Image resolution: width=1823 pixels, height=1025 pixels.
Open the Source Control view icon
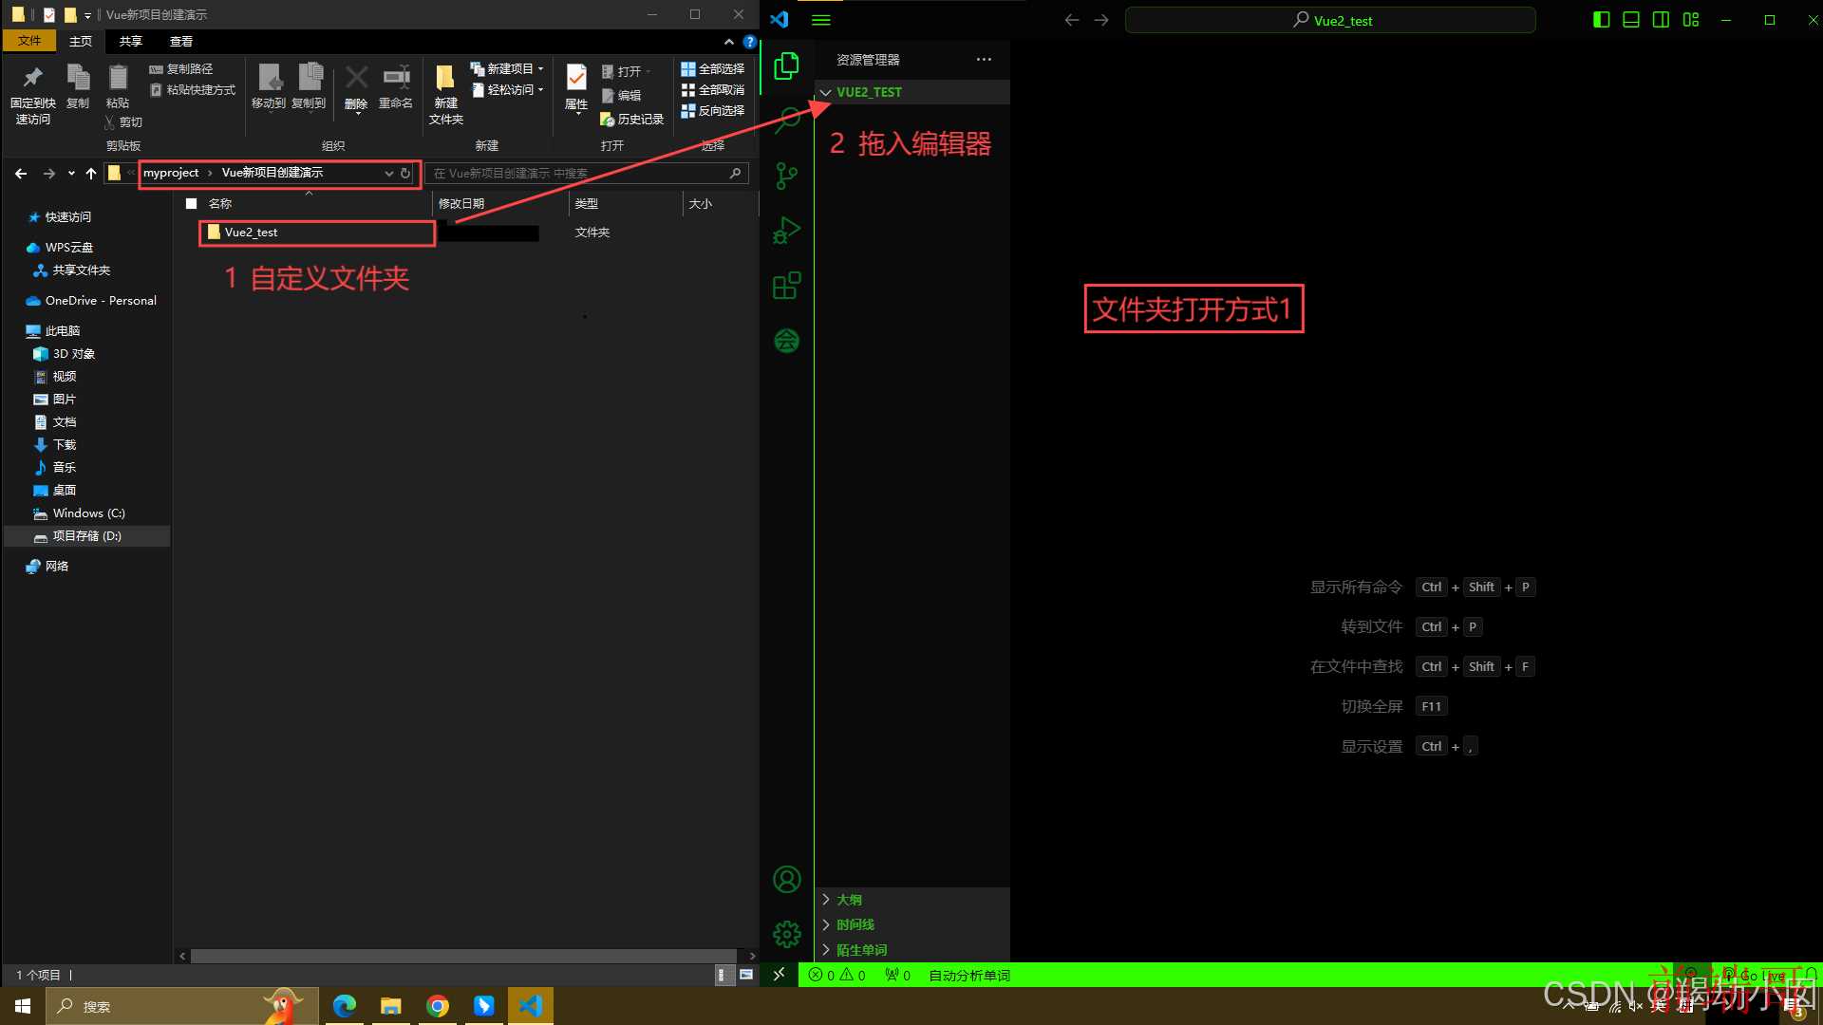[x=786, y=176]
